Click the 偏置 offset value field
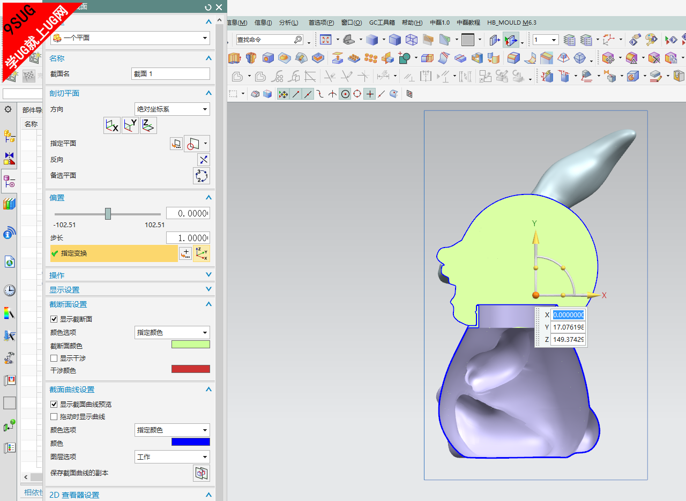This screenshot has height=501, width=686. (x=188, y=213)
